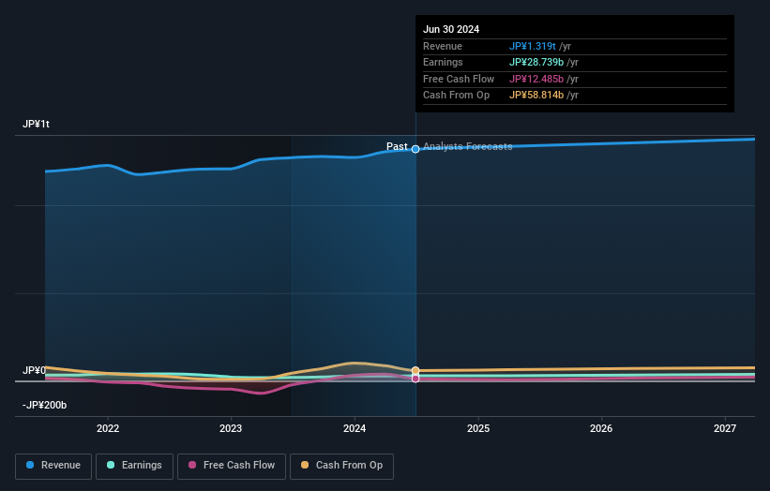The height and width of the screenshot is (491, 770).
Task: Click the 2024 x-axis label
Action: 355,429
